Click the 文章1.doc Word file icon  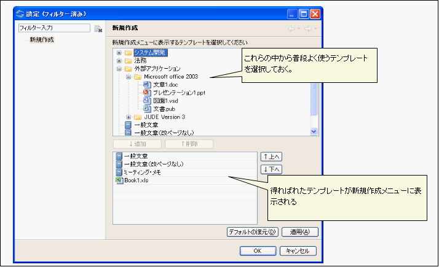147,85
